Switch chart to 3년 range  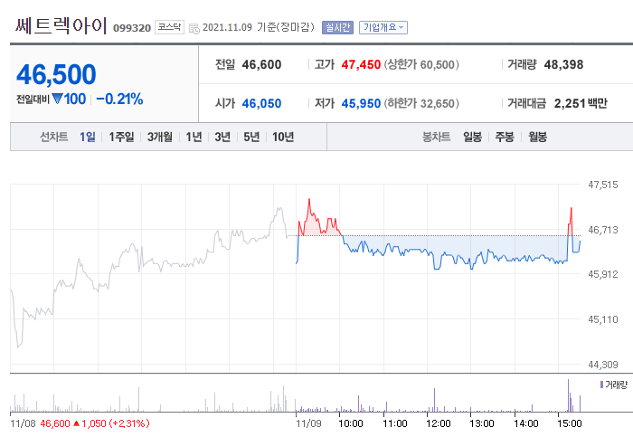pyautogui.click(x=222, y=137)
